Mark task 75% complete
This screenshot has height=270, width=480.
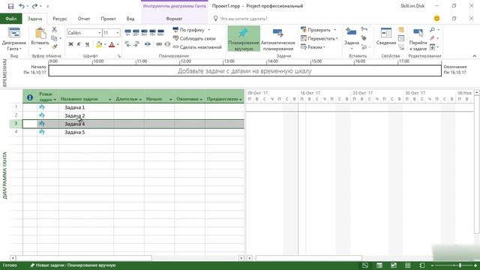[152, 32]
